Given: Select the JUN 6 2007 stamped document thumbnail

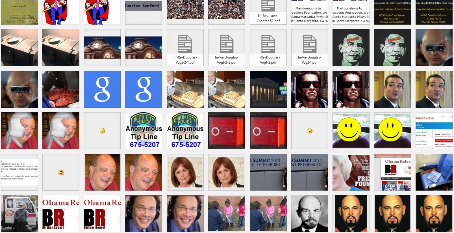Looking at the screenshot, I should [x=19, y=12].
